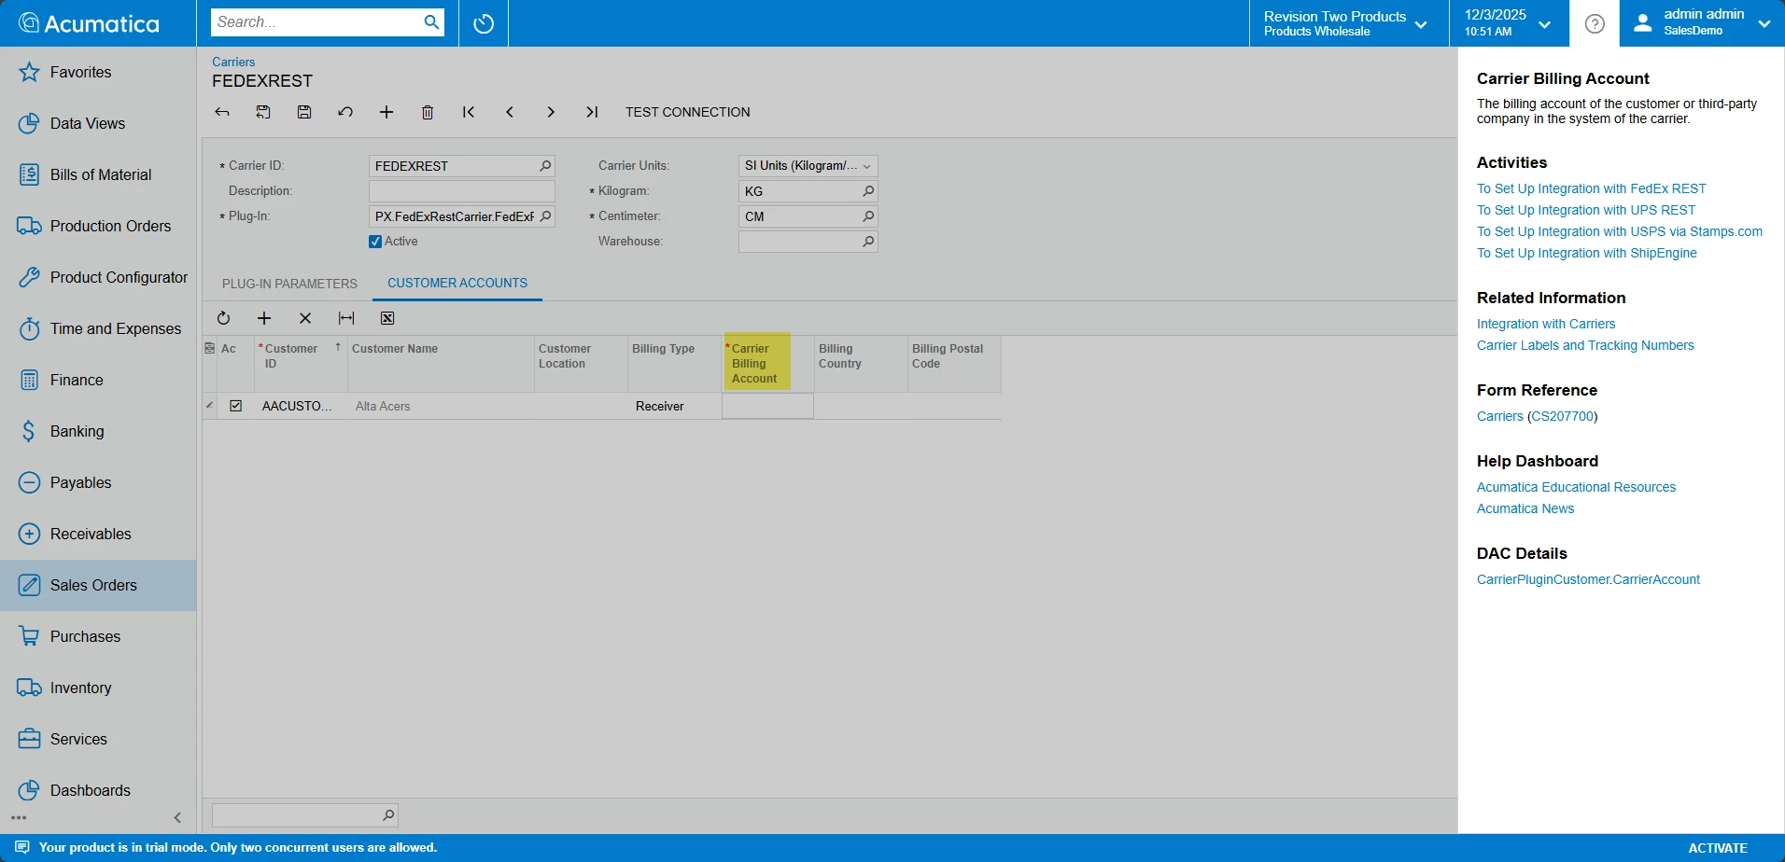Open Integration with Carriers link

coord(1546,324)
